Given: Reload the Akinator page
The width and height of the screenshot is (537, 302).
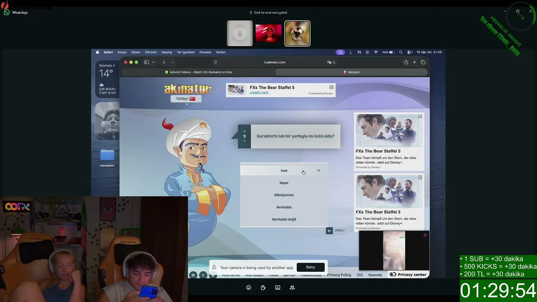Looking at the screenshot, I should coord(334,62).
